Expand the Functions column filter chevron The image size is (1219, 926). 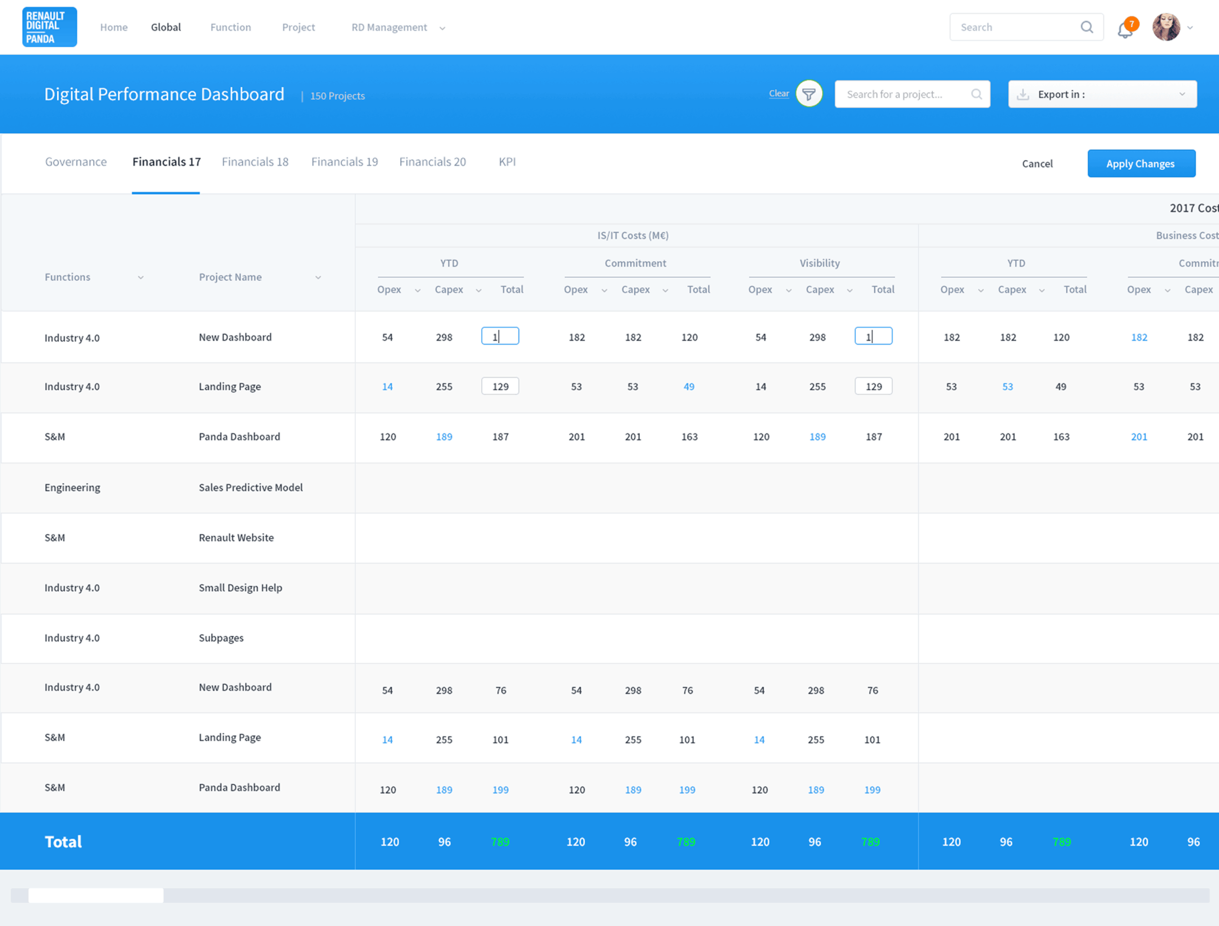point(141,277)
